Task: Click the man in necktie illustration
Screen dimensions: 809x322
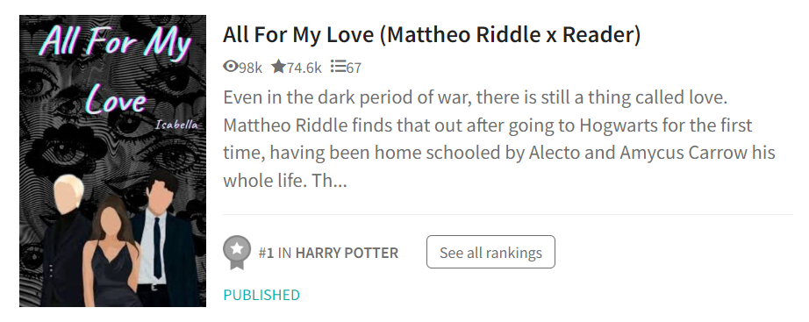Action: (164, 240)
